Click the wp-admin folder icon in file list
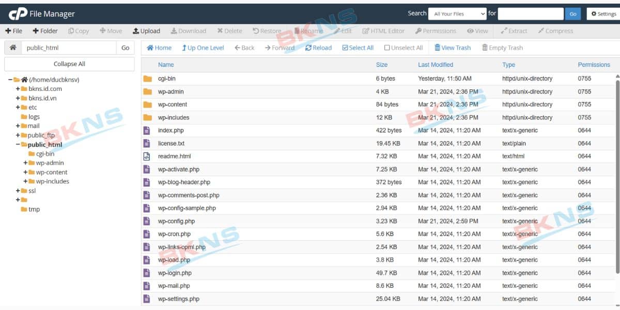This screenshot has width=620, height=310. 147,91
